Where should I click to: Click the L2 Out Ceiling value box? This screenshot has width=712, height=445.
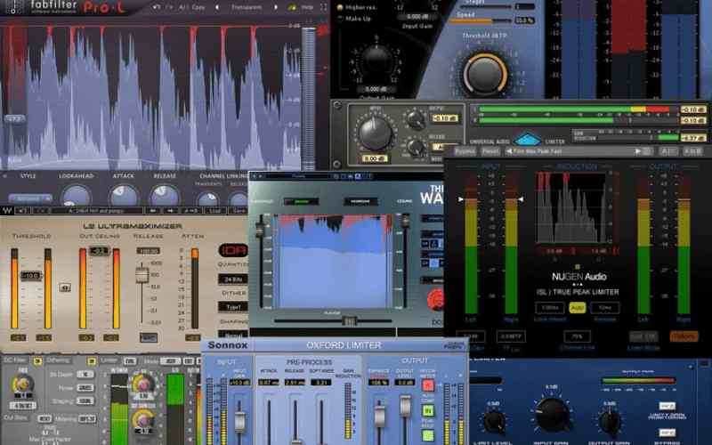pos(100,251)
